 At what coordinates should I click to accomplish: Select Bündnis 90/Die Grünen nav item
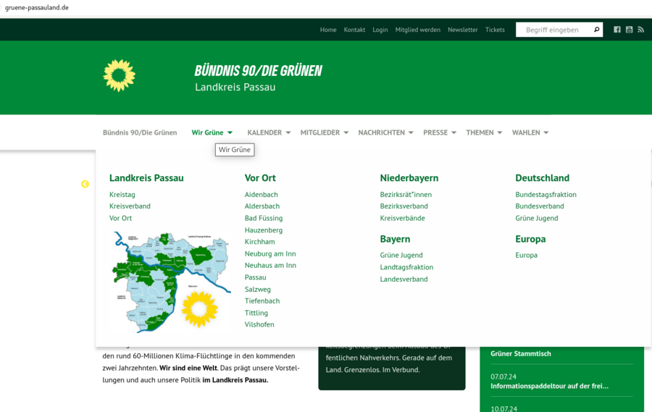click(x=140, y=133)
